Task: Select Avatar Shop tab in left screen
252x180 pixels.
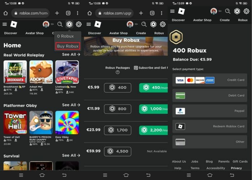Action: 34,33
